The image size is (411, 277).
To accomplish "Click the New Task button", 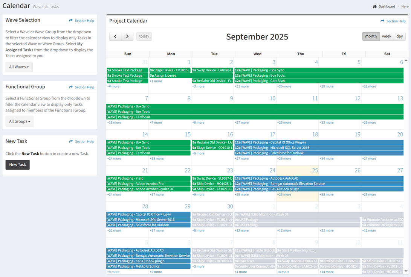I will (17, 165).
